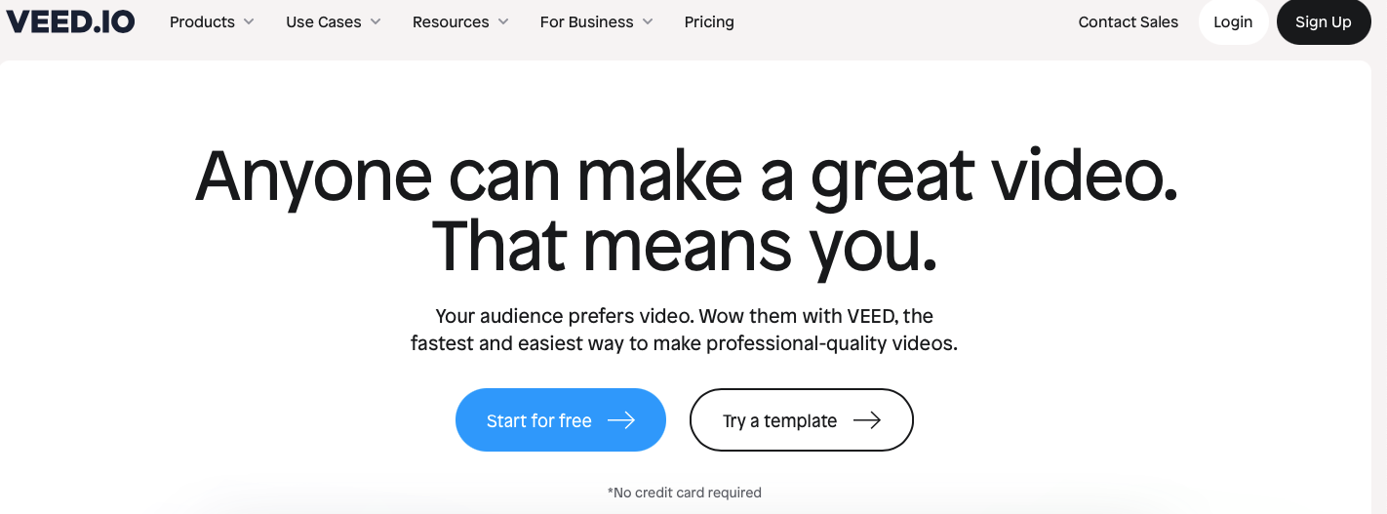Click the 'Your audience prefers video' subtitle text

684,330
